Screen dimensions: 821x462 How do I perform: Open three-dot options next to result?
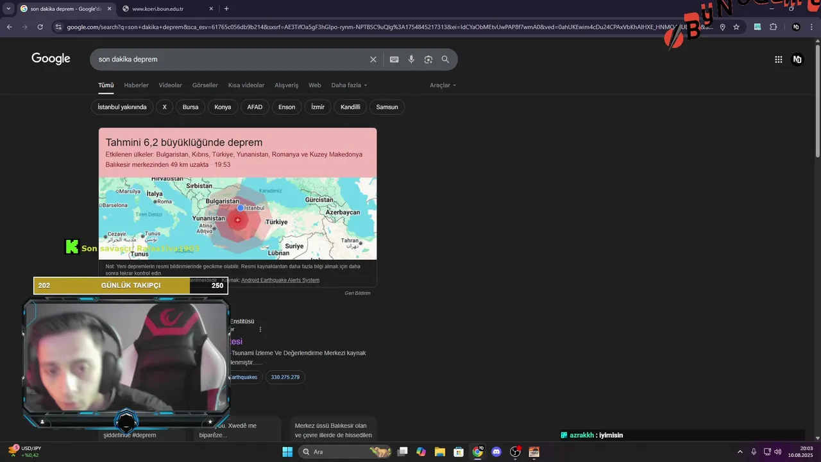[x=260, y=329]
